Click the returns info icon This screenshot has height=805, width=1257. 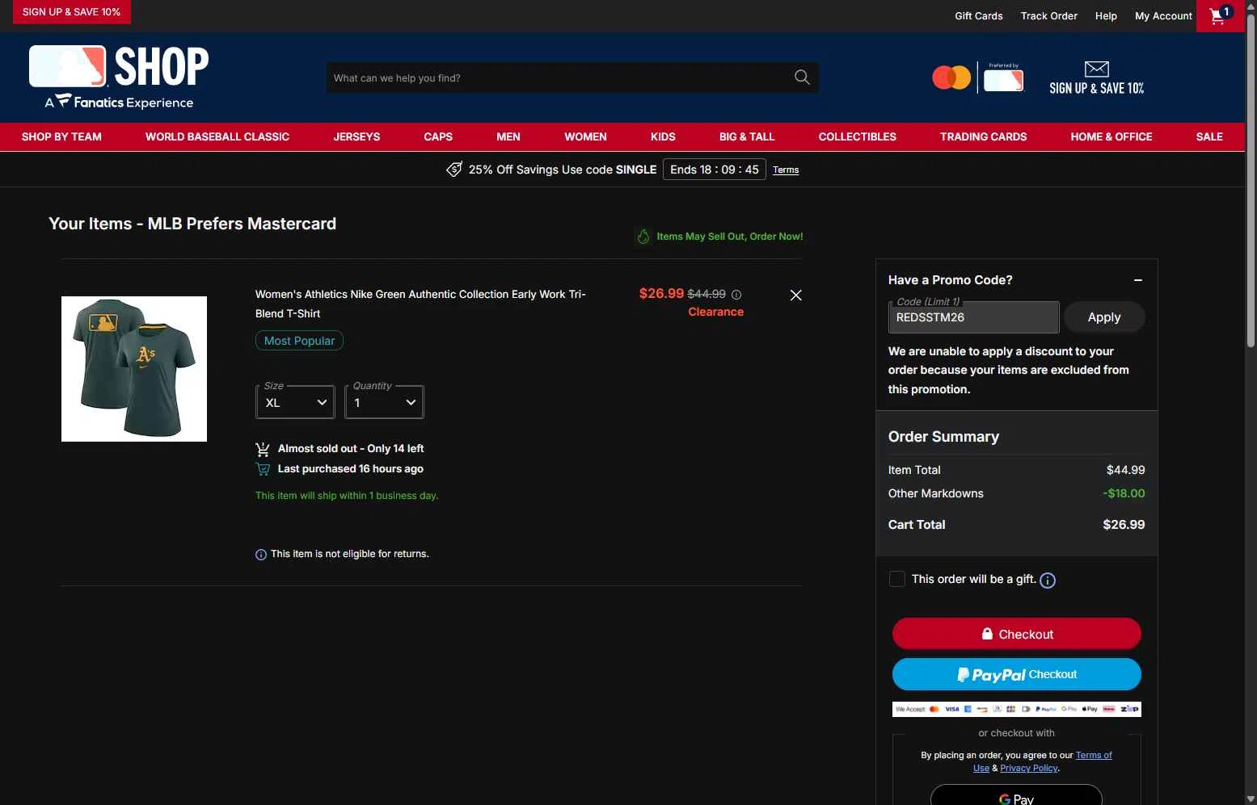pos(261,555)
